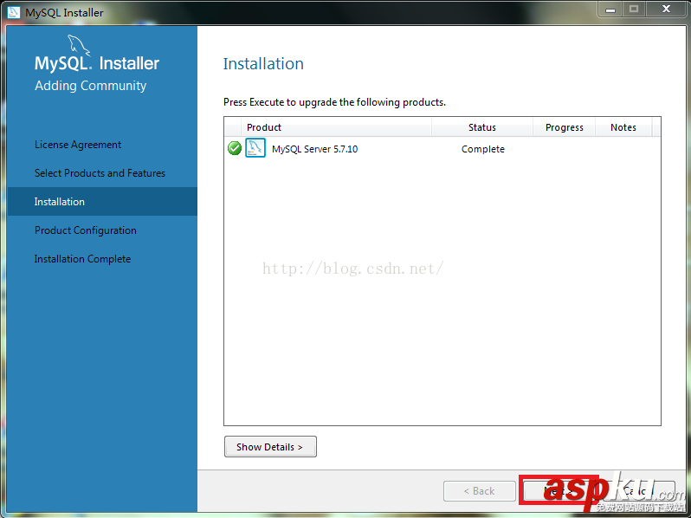This screenshot has width=691, height=518.
Task: Click the Back button
Action: click(479, 490)
